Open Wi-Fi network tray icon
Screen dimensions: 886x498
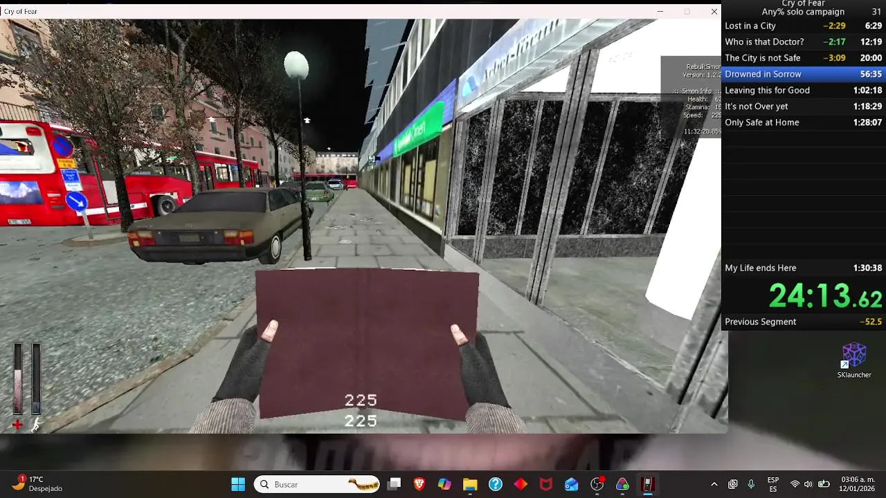pyautogui.click(x=795, y=484)
